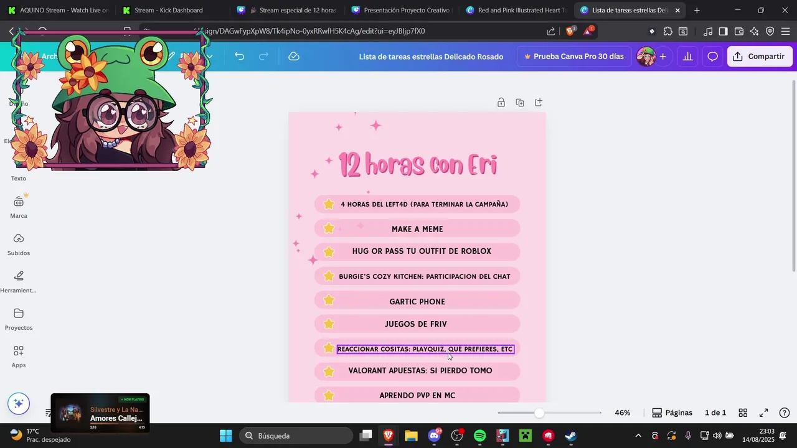Enter fullscreen presentation mode
The height and width of the screenshot is (448, 797).
coord(764,413)
